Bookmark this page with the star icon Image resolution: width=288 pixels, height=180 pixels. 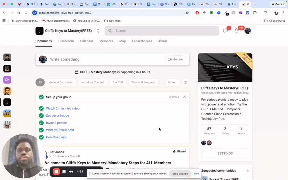187,13
